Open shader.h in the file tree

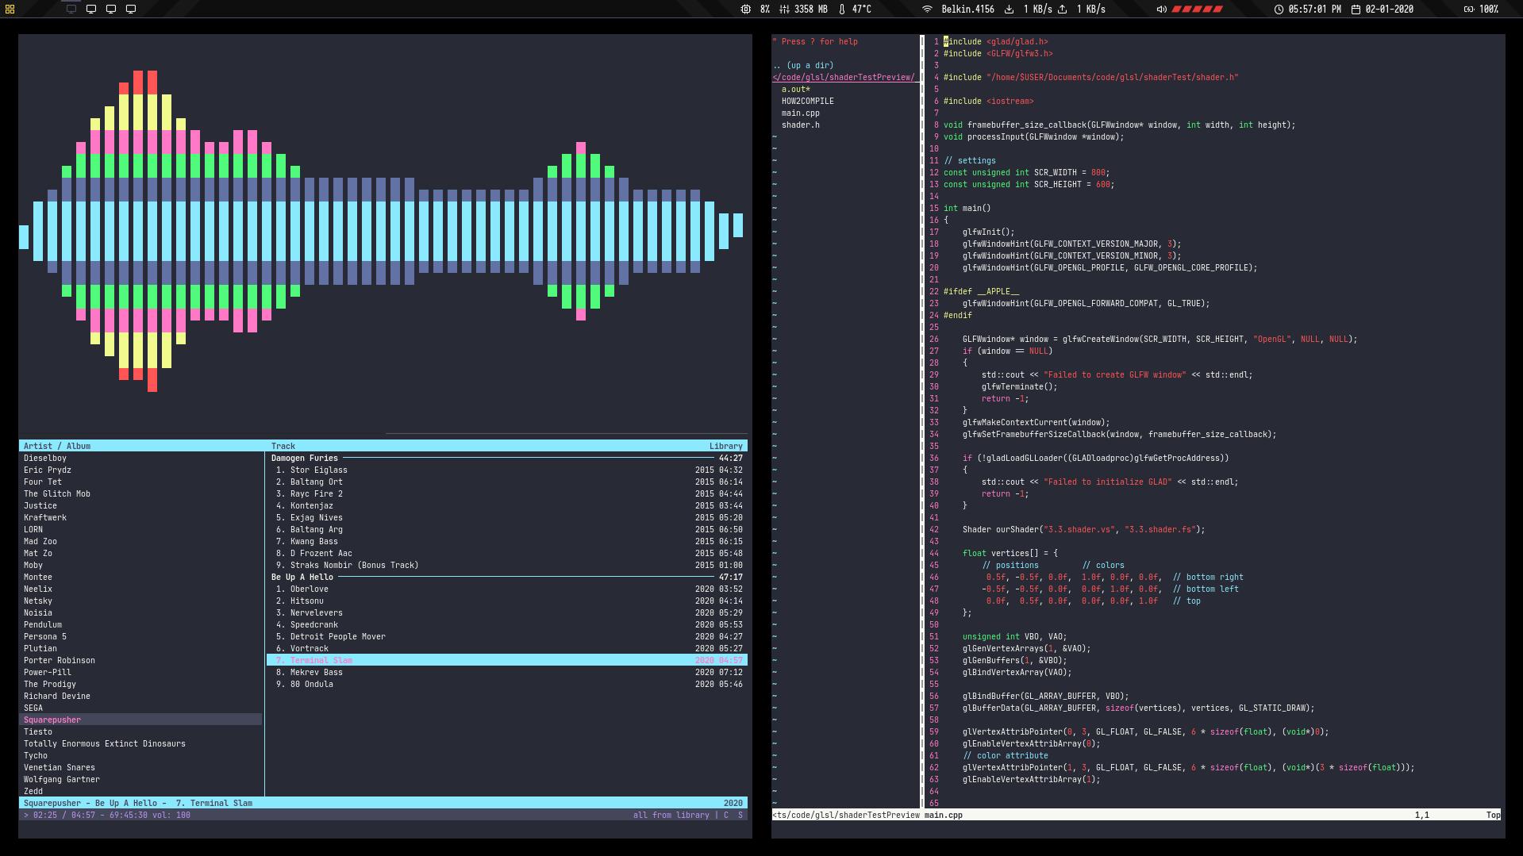pos(801,125)
